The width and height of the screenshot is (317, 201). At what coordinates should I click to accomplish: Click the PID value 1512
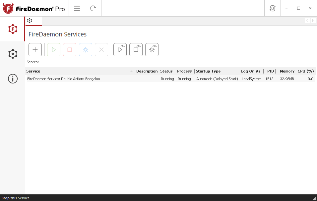[x=269, y=79]
